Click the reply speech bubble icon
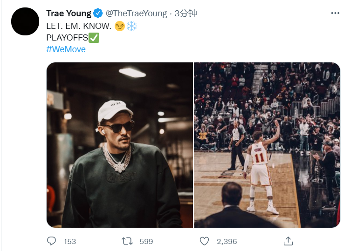 [x=51, y=241]
